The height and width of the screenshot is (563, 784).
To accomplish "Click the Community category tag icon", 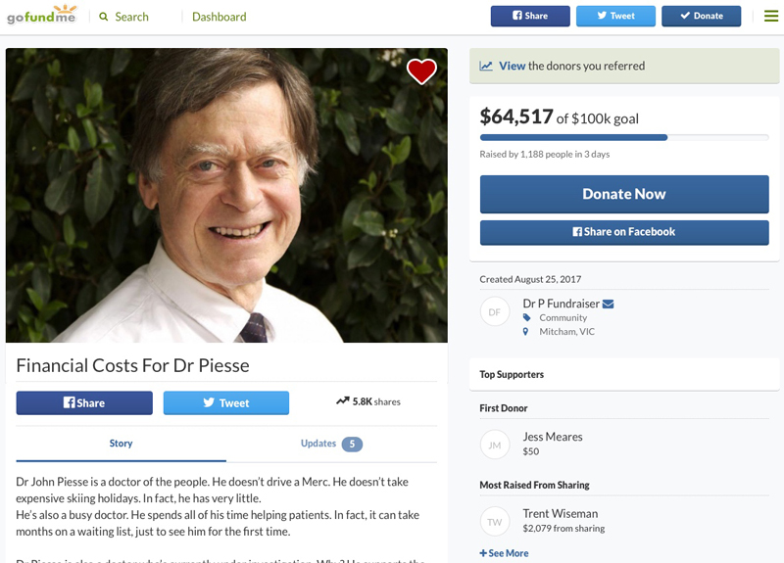I will [x=527, y=318].
